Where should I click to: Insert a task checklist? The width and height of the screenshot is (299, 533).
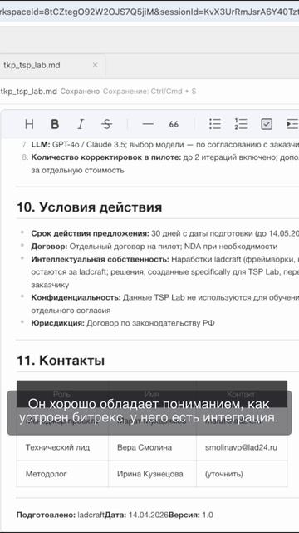tap(267, 124)
